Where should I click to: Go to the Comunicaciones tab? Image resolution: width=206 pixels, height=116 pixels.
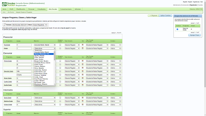[66, 9]
